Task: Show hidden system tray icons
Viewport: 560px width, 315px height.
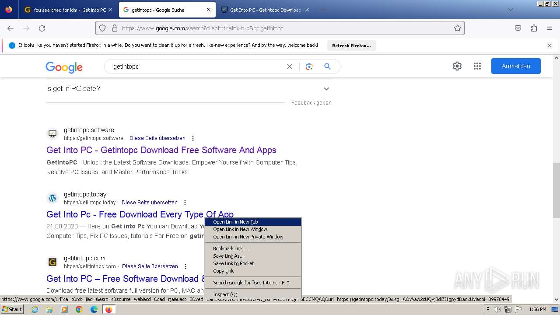Action: point(488,309)
